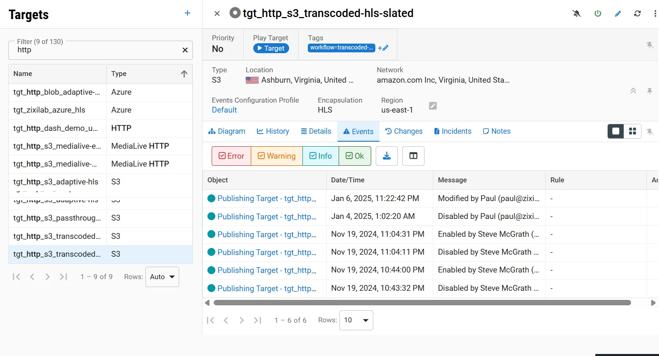The height and width of the screenshot is (356, 659).
Task: Edit region with the gray pencil box
Action: (x=433, y=106)
